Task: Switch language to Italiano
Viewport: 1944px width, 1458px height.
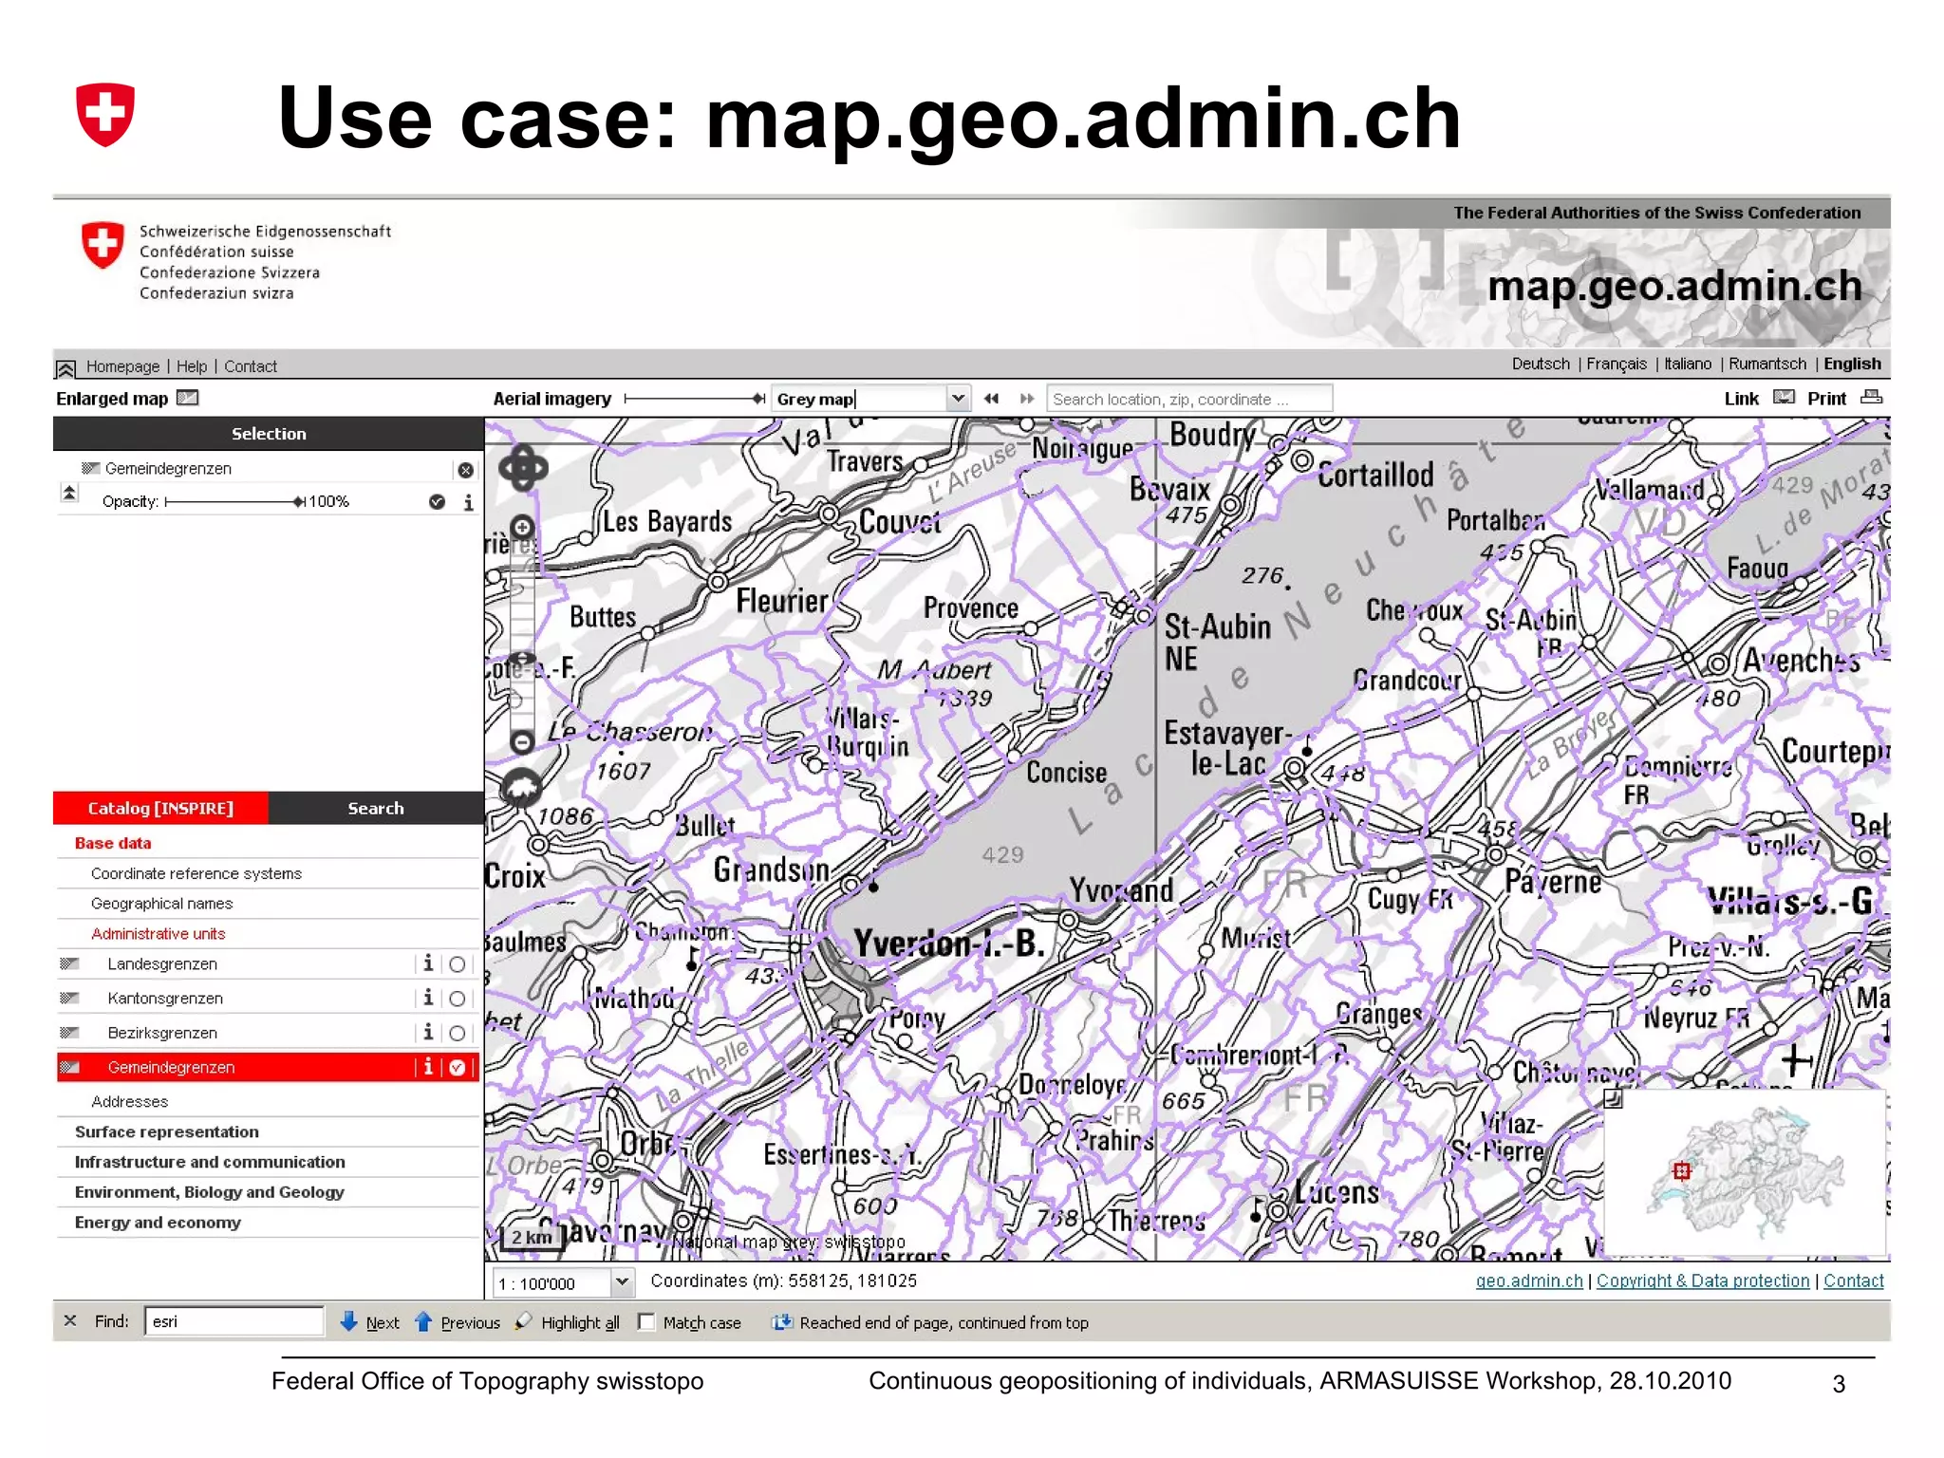Action: point(1688,364)
